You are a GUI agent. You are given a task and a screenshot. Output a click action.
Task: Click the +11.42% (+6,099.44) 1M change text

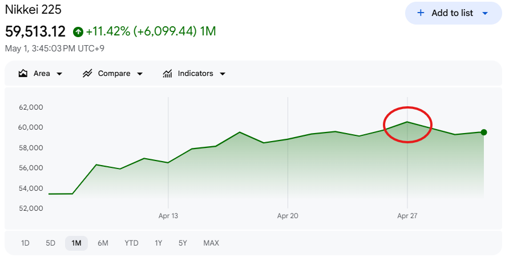click(151, 31)
